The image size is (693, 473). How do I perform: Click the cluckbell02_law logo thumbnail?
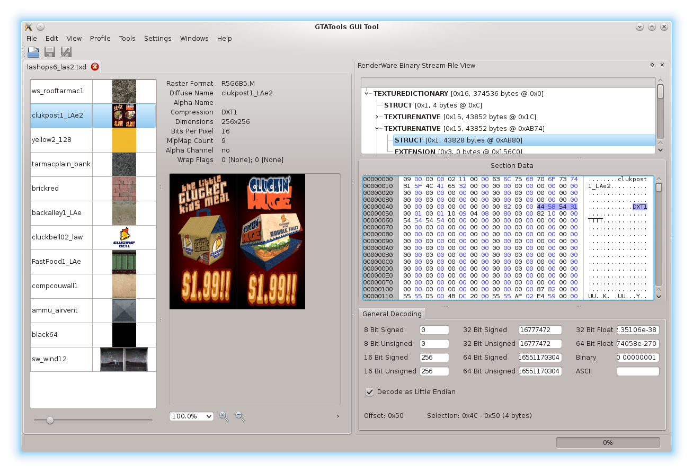coord(124,238)
